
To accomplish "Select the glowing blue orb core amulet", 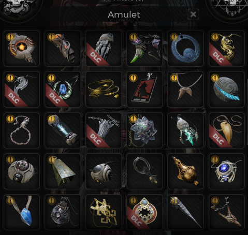I will (227, 171).
